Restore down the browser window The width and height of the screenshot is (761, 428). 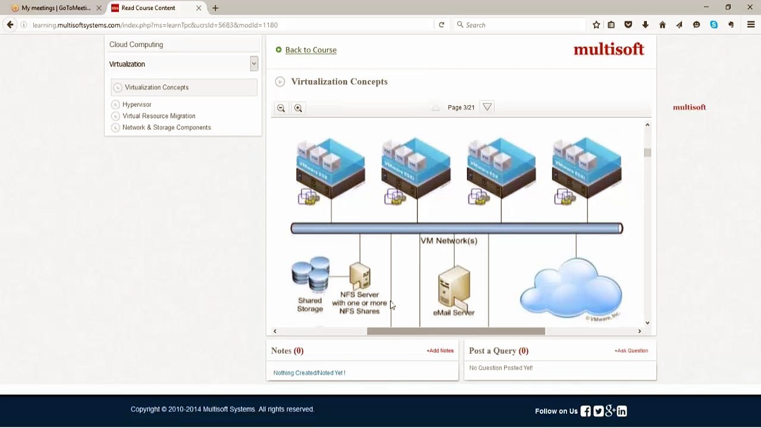click(728, 7)
